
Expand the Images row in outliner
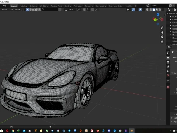click(x=170, y=25)
